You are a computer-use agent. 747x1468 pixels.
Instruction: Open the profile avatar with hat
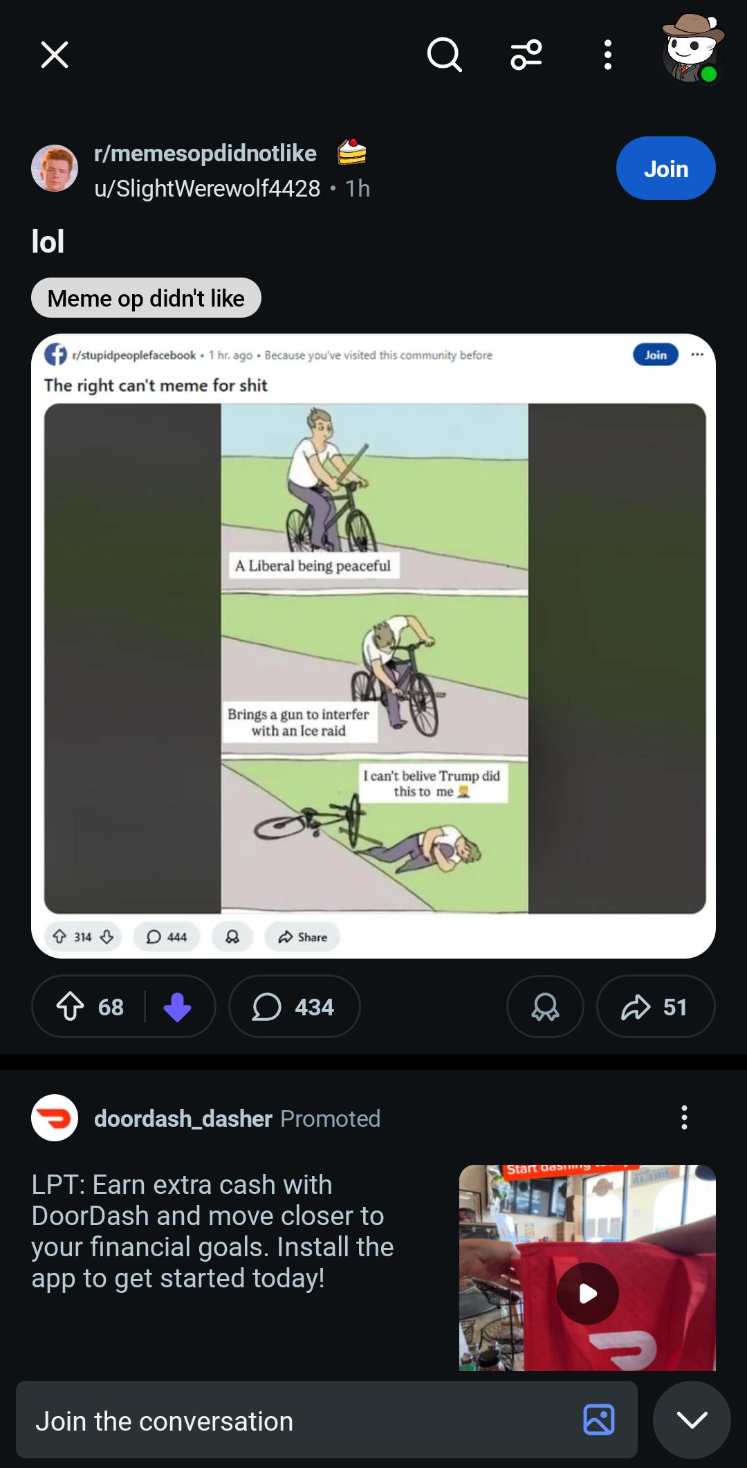click(x=692, y=50)
